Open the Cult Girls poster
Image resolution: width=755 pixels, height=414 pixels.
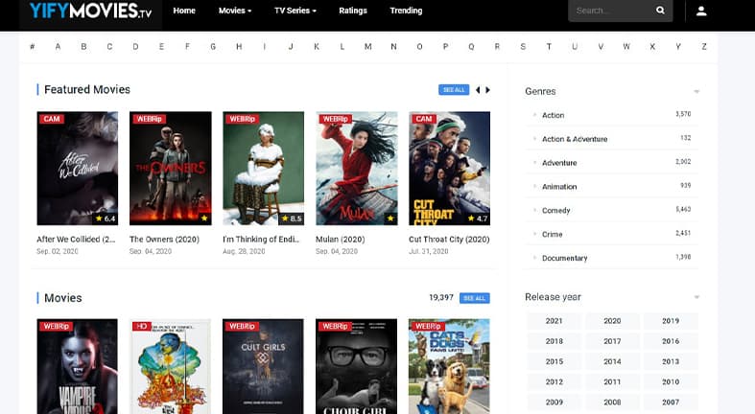pos(264,366)
